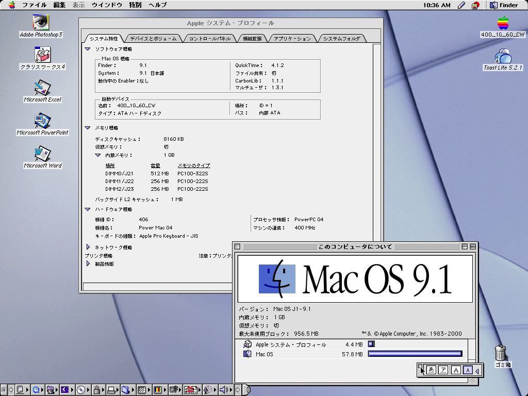The height and width of the screenshot is (396, 528).
Task: Select the highlighted half-width A input mode
Action: click(468, 370)
